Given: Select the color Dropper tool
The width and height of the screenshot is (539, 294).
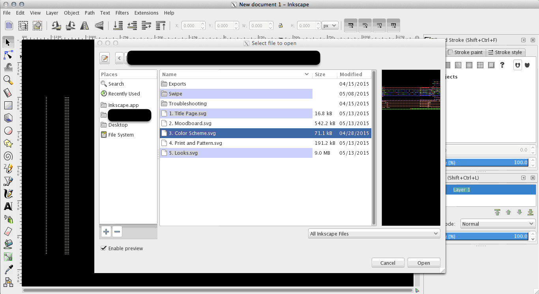Looking at the screenshot, I should pos(8,270).
